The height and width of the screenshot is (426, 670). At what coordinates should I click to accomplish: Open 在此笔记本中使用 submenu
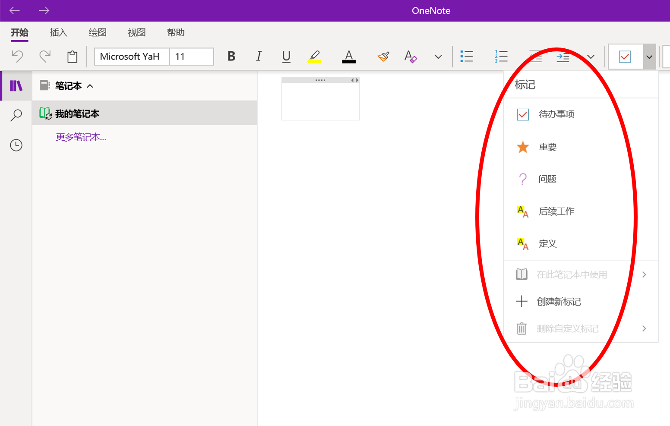click(x=581, y=275)
